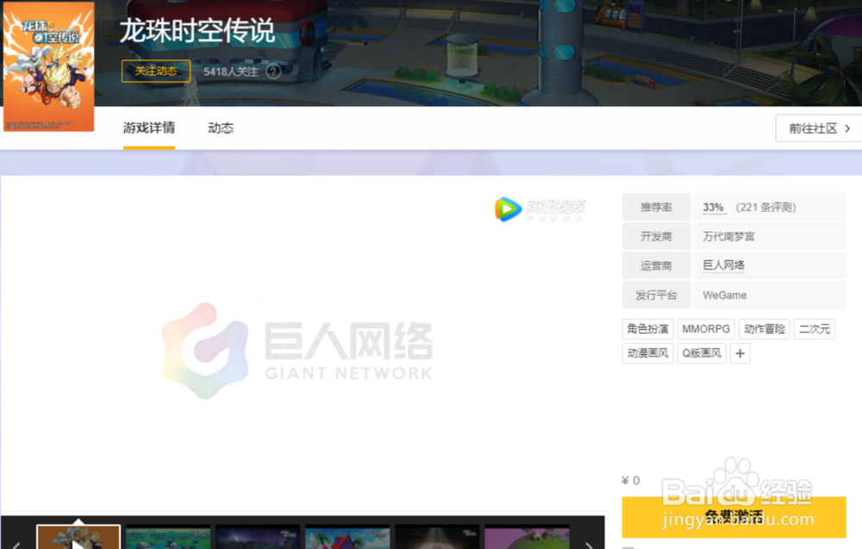This screenshot has width=862, height=549.
Task: Open the 33% recommendation rate link
Action: [713, 207]
